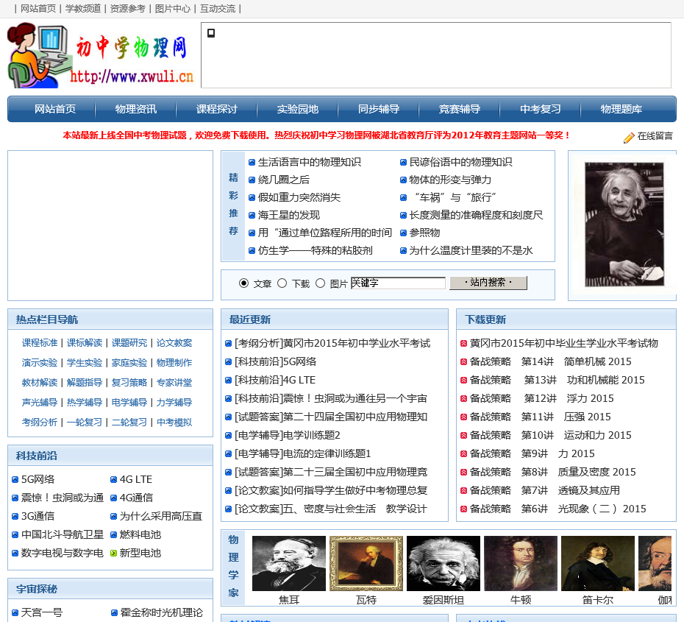Click bullet icon beside 3G通信
The image size is (684, 622).
[x=15, y=516]
